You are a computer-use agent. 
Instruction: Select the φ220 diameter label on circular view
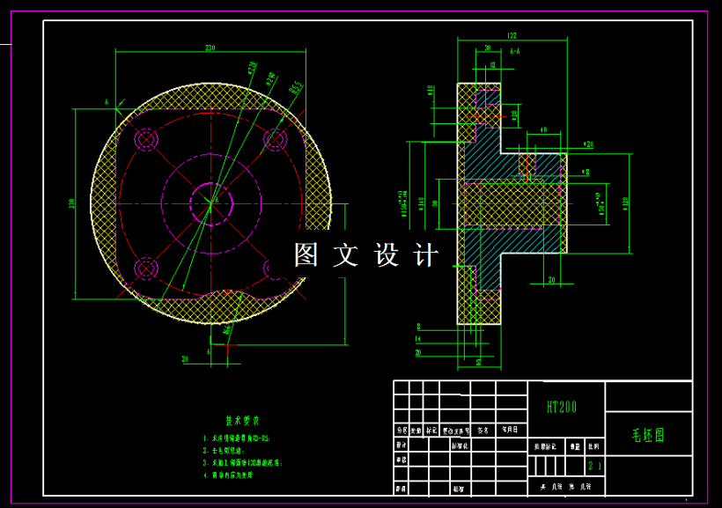pos(253,68)
